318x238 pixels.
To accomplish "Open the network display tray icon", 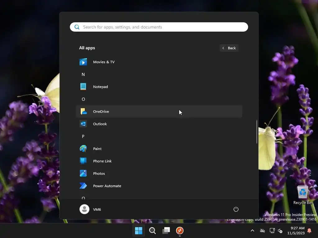I will point(272,231).
